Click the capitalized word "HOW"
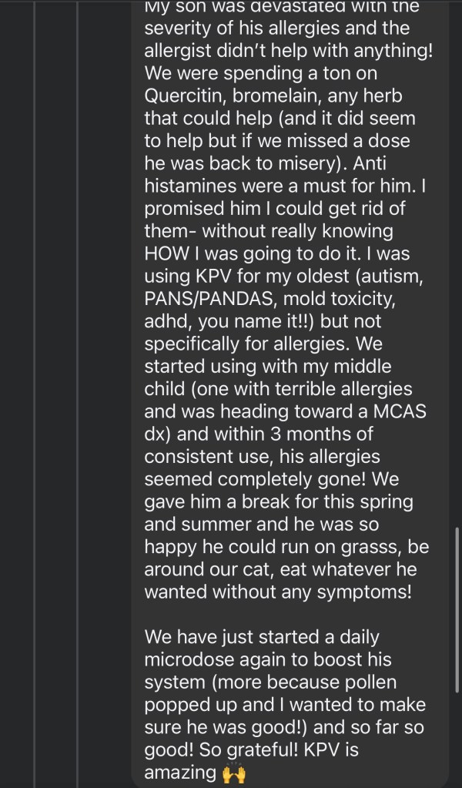This screenshot has width=462, height=788. (x=165, y=251)
